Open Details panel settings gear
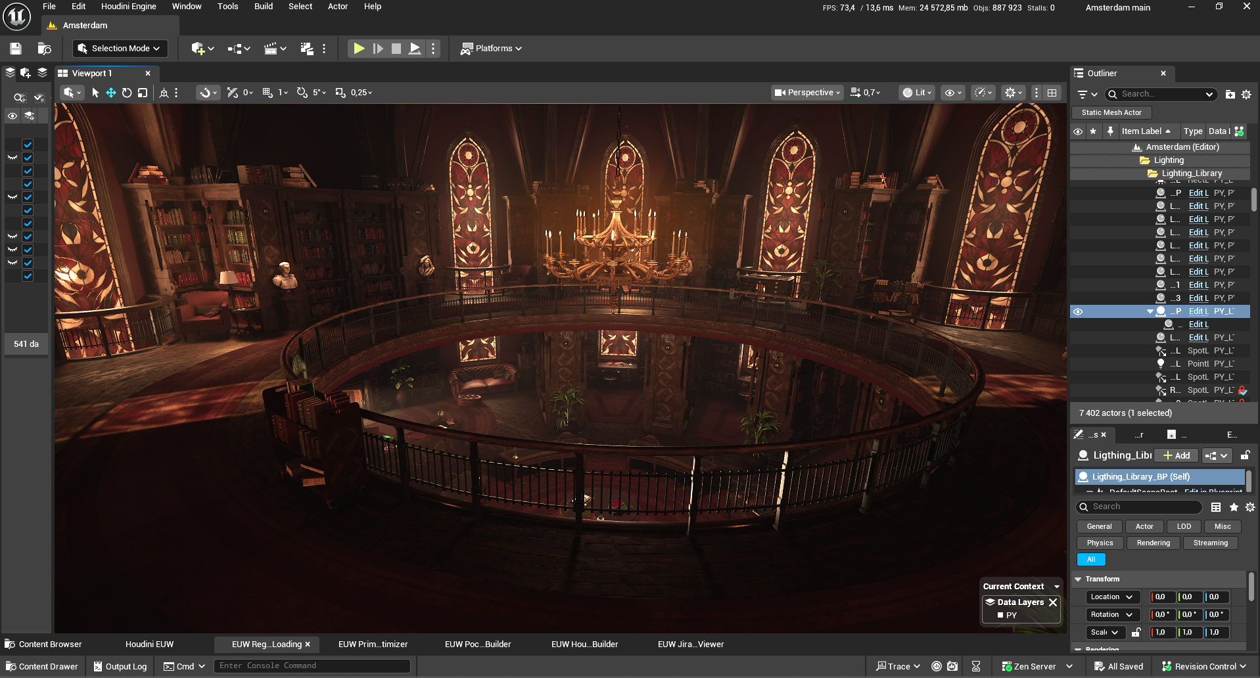The width and height of the screenshot is (1260, 678). click(x=1250, y=507)
